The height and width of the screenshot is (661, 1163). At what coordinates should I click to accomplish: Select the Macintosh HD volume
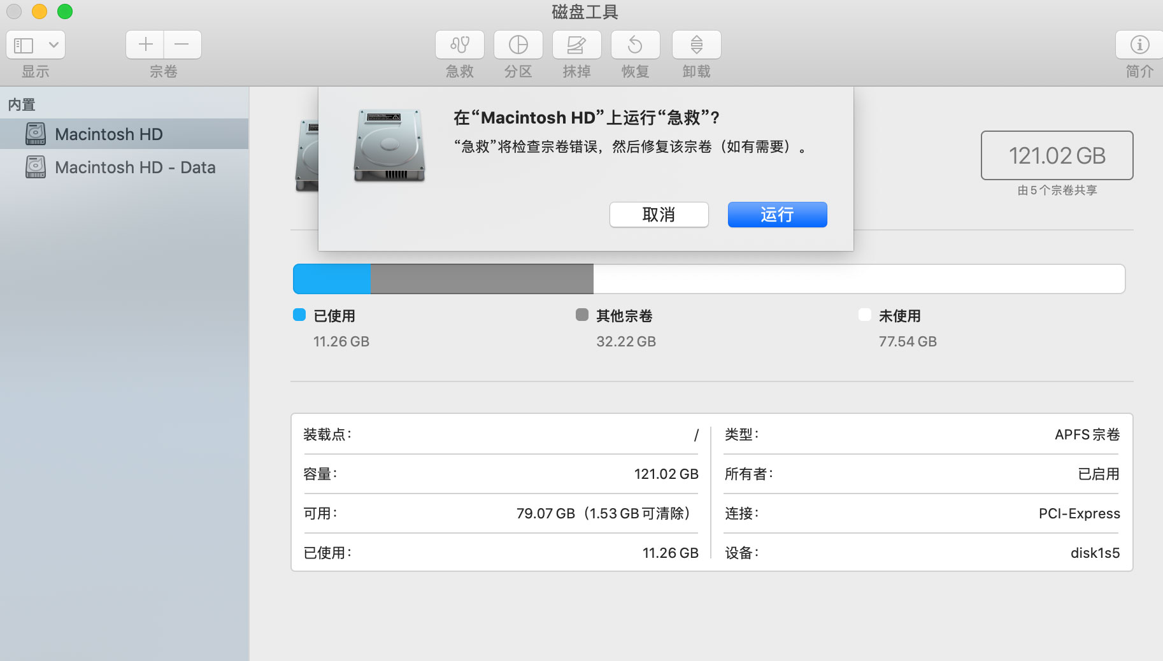pos(108,134)
